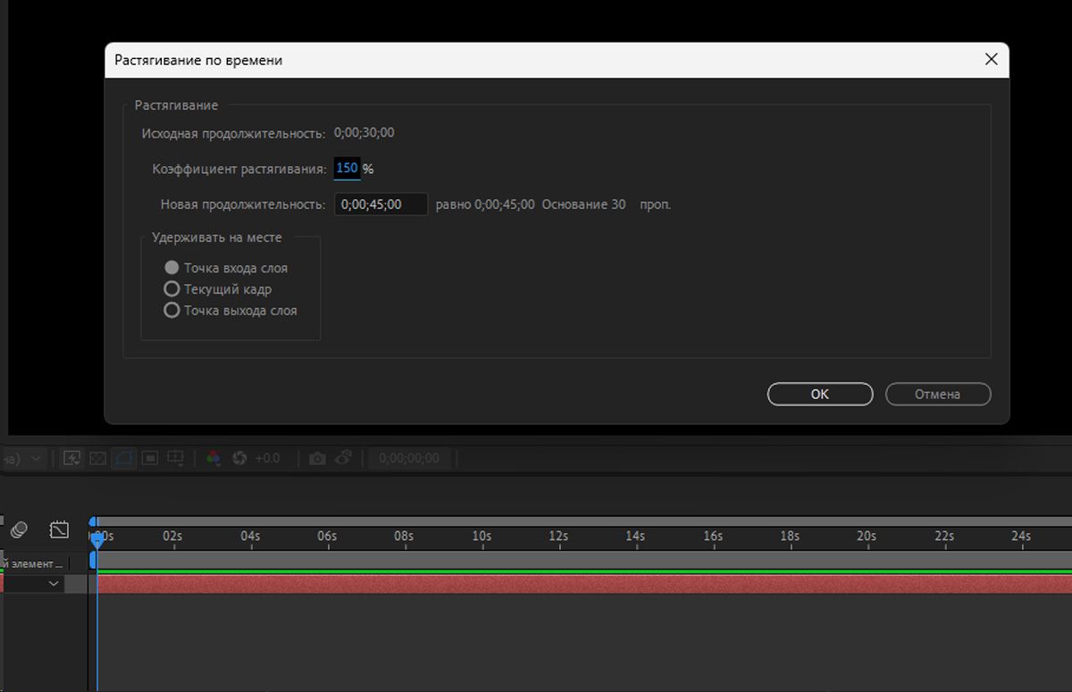Toggle motion blur circles icon in timeline
This screenshot has width=1072, height=692.
19,529
